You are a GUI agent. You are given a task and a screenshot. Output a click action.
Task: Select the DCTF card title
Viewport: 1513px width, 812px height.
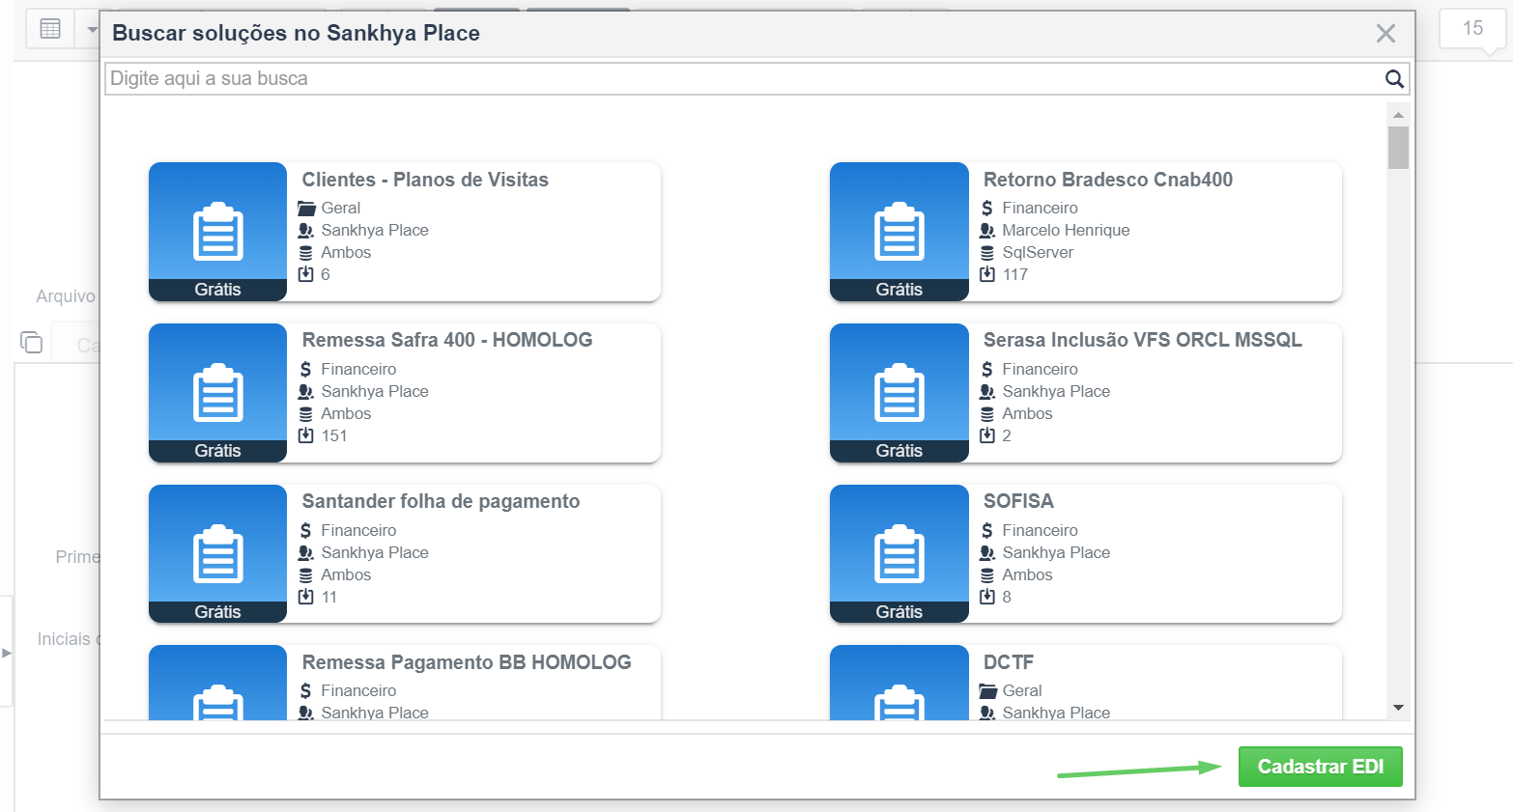click(x=1009, y=662)
